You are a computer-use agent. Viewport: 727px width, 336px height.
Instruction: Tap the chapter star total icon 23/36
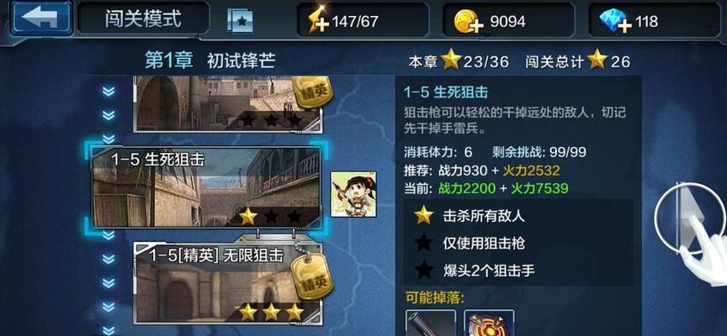(x=451, y=60)
